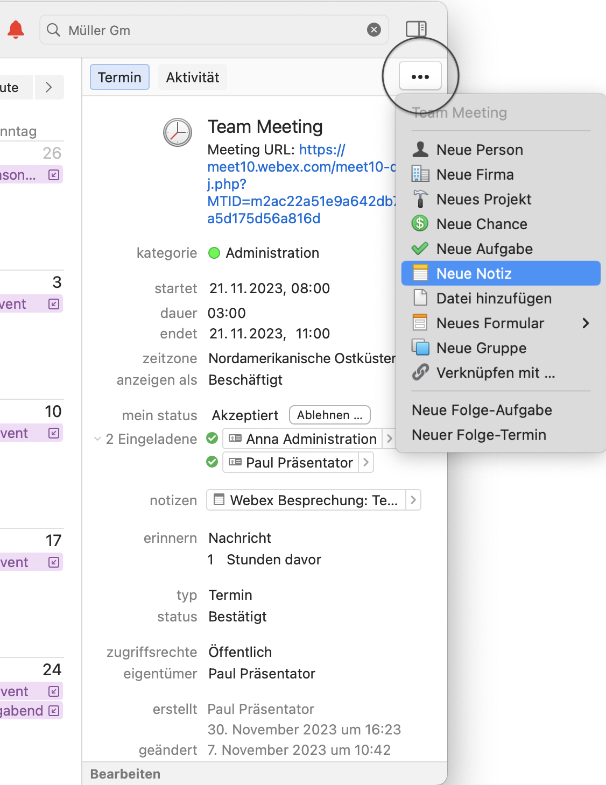This screenshot has width=606, height=785.
Task: Collapse the 2 Eingeladene list
Action: tap(97, 439)
